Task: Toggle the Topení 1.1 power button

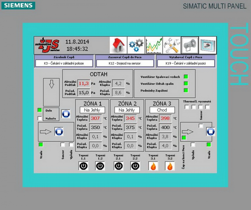Action: tap(83, 166)
